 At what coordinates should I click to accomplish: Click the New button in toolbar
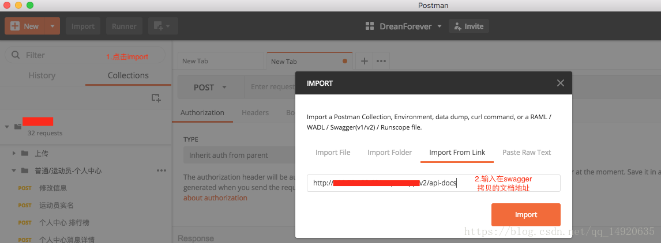(25, 26)
